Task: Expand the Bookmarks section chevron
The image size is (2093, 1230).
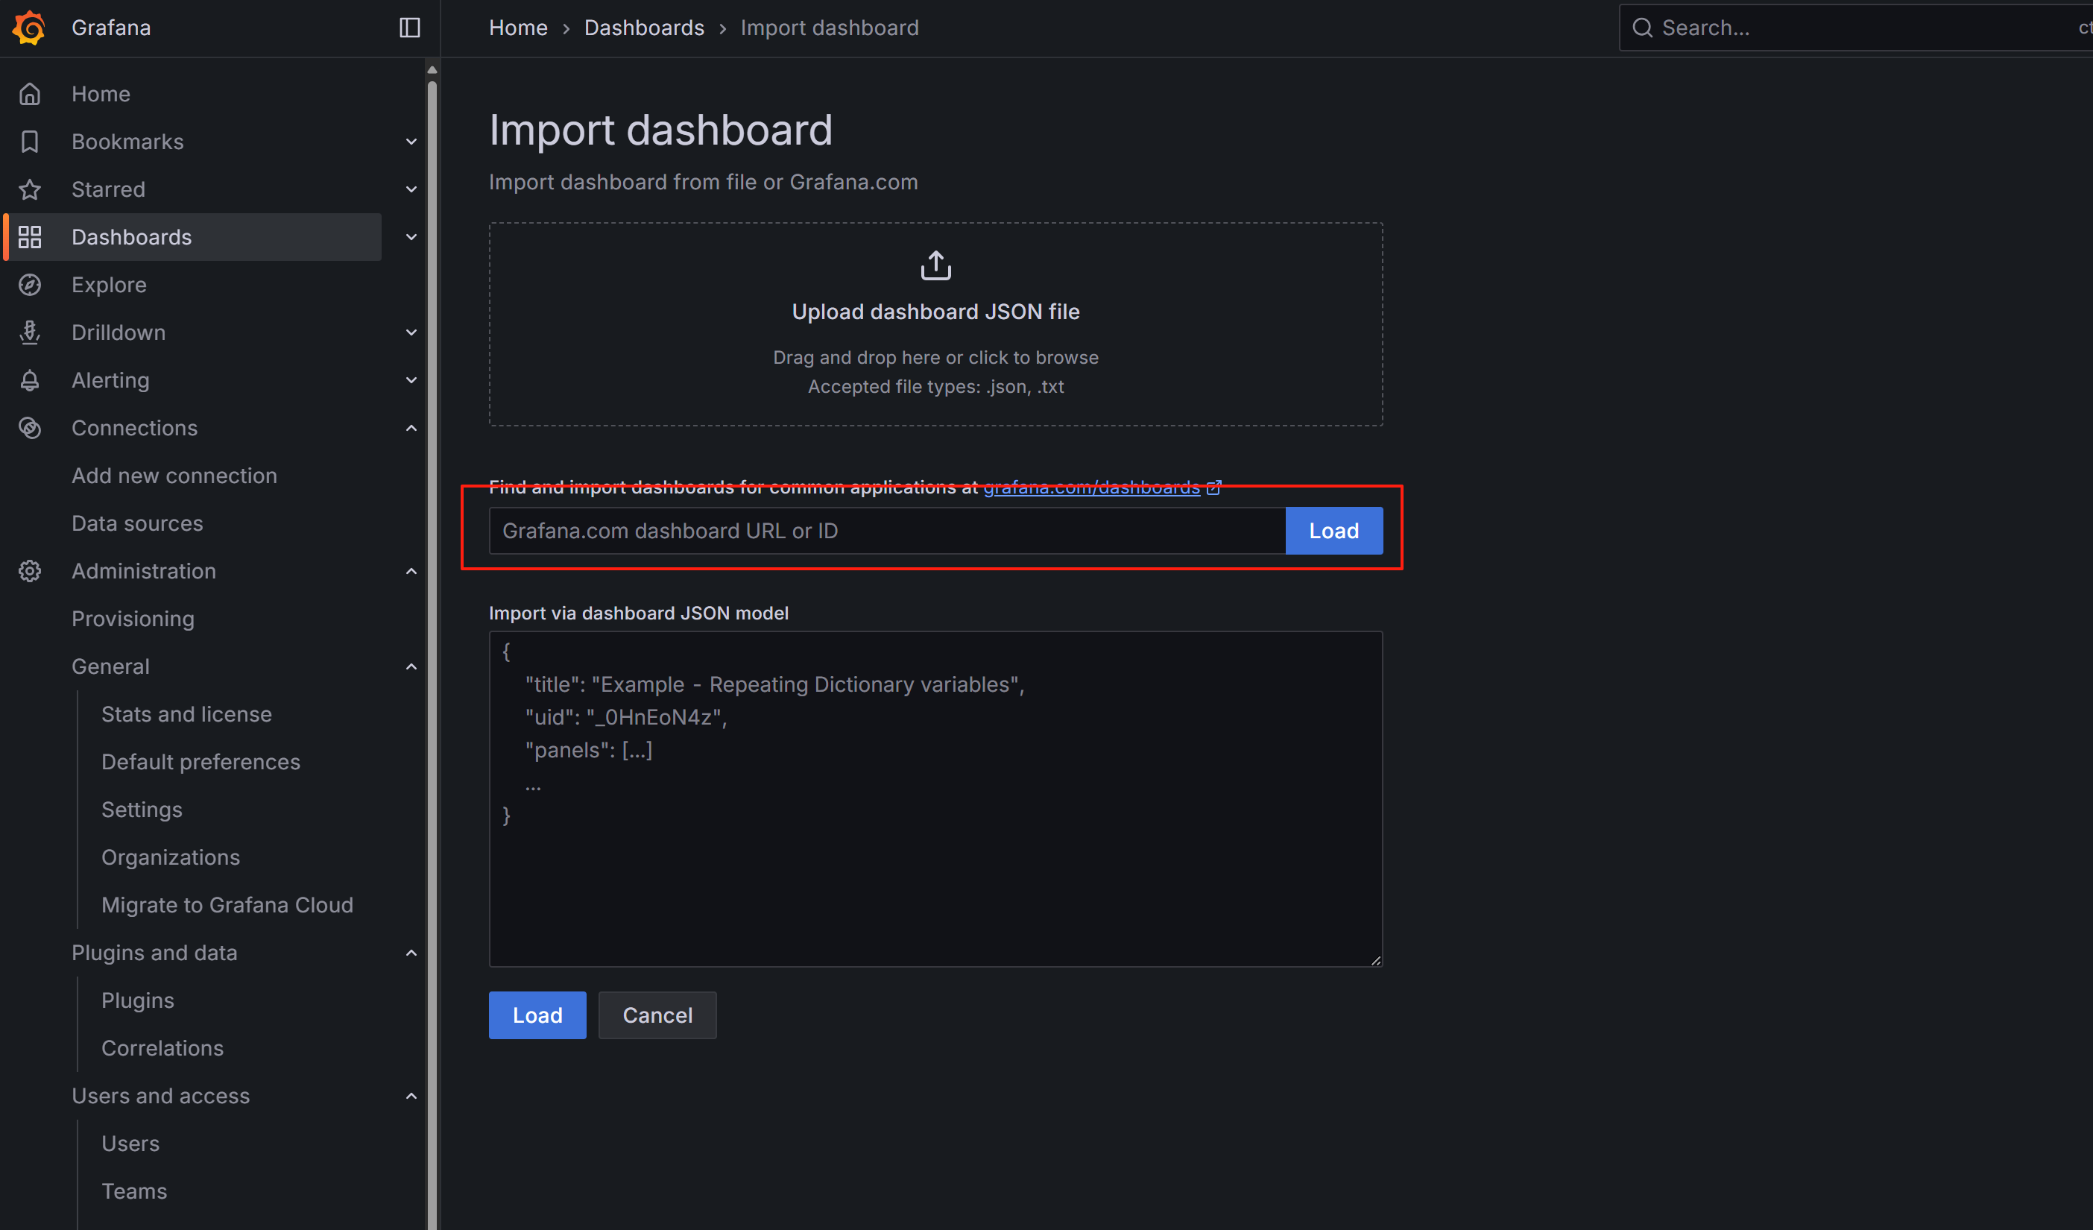Action: pyautogui.click(x=411, y=141)
